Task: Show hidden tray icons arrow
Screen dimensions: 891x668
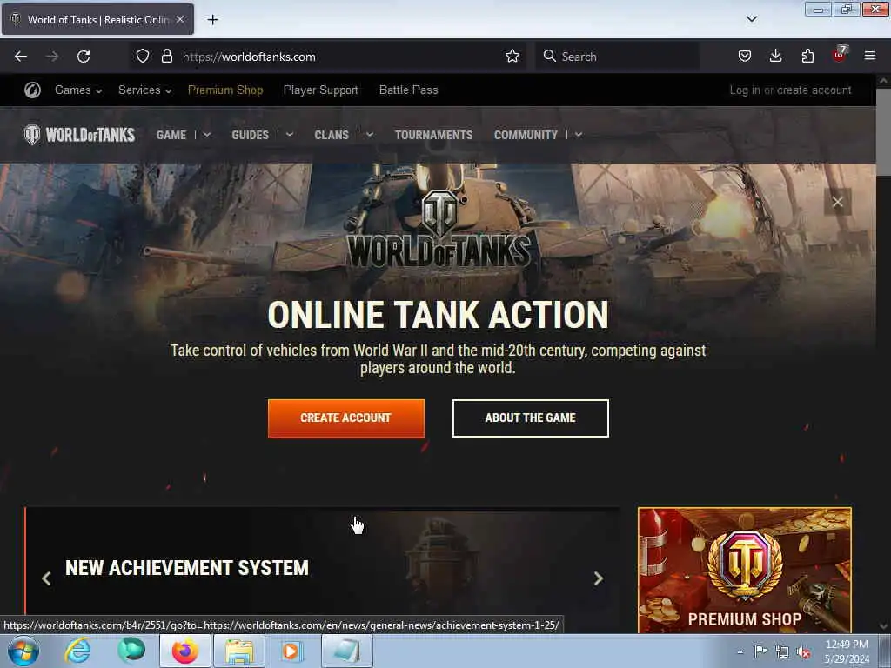Action: (x=740, y=651)
